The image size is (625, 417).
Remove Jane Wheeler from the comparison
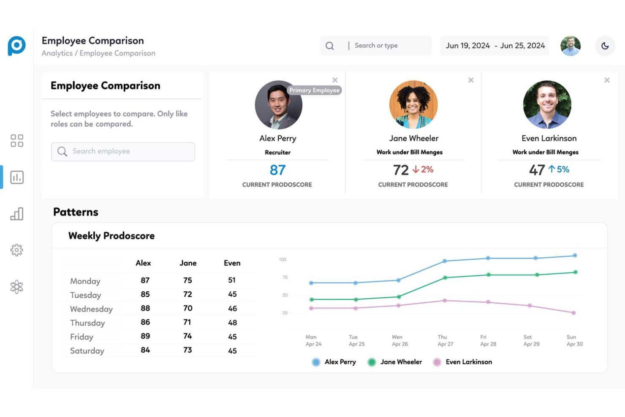click(x=471, y=80)
